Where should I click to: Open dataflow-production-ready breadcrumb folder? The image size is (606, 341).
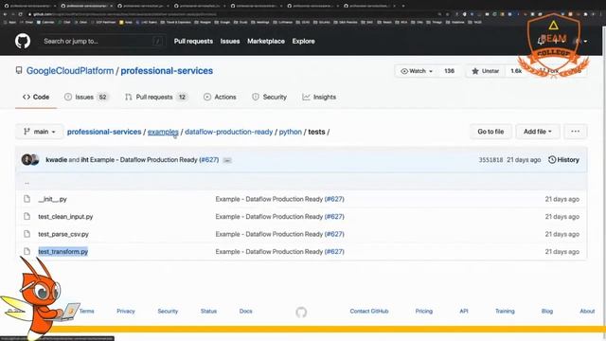click(229, 132)
